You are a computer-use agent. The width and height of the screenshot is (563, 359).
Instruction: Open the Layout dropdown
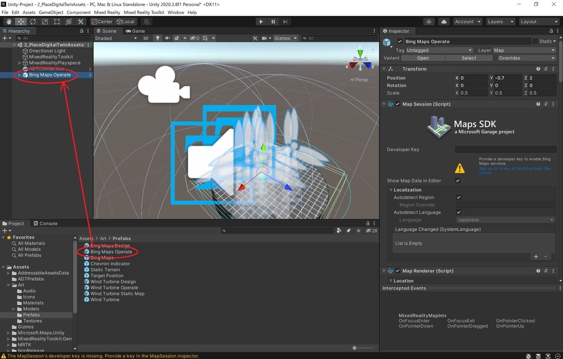[539, 22]
